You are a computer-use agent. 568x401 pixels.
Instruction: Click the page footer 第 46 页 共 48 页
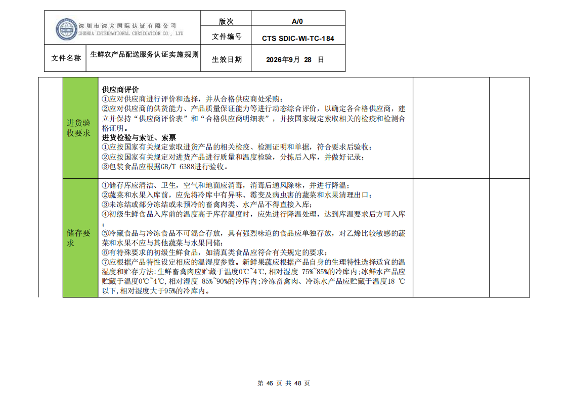click(284, 383)
